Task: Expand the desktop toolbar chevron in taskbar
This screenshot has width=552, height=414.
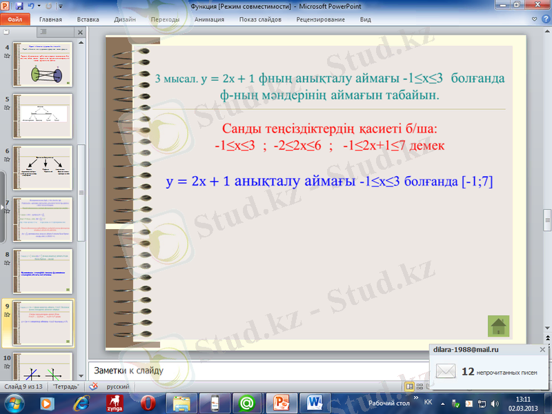Action: [x=416, y=399]
